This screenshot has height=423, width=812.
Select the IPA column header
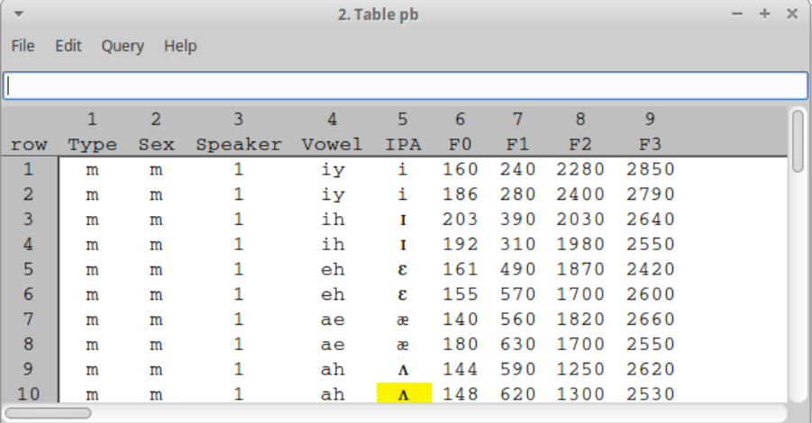point(403,144)
